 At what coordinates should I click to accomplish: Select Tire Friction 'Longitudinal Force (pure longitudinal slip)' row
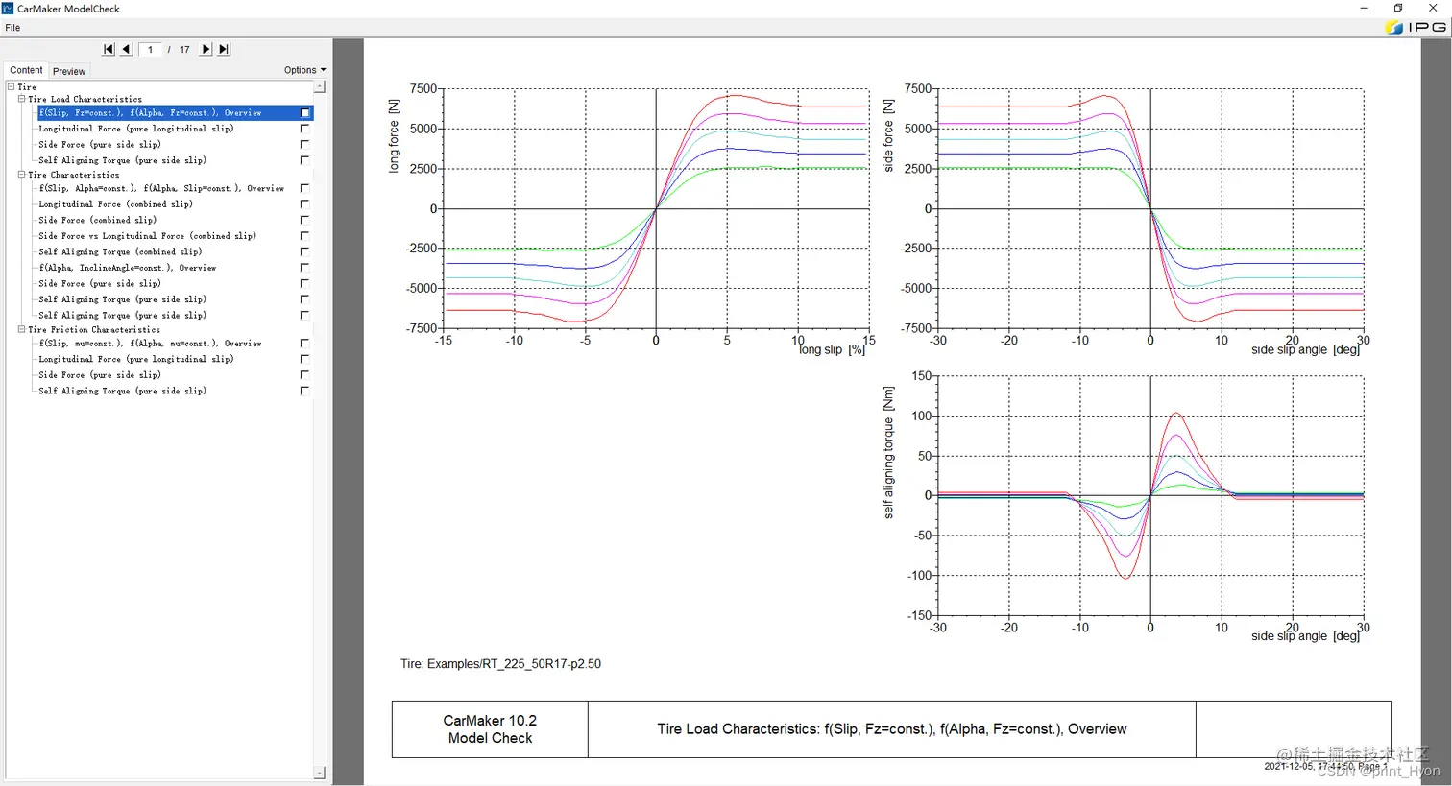[x=135, y=359]
